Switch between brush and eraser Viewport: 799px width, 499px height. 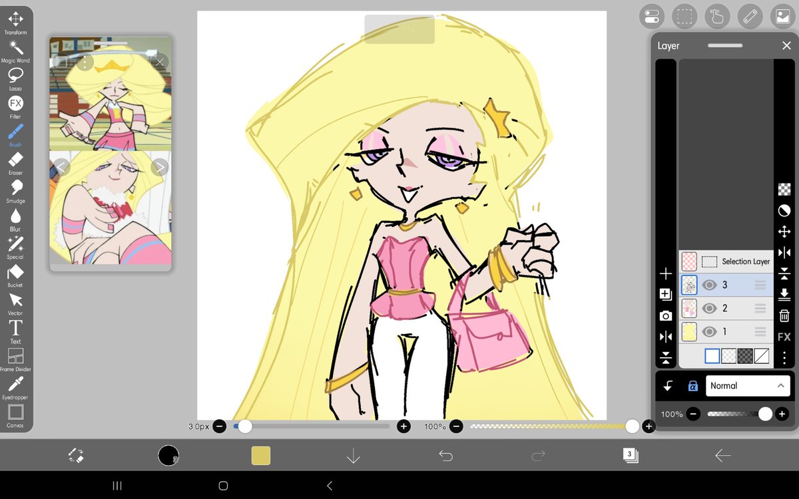click(76, 455)
